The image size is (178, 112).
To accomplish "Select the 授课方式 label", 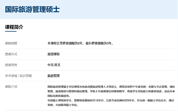I will click(x=11, y=54).
